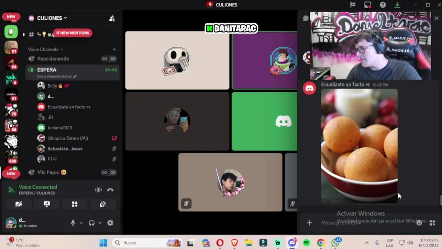
Task: Show hidden system tray icons
Action: pos(366,243)
